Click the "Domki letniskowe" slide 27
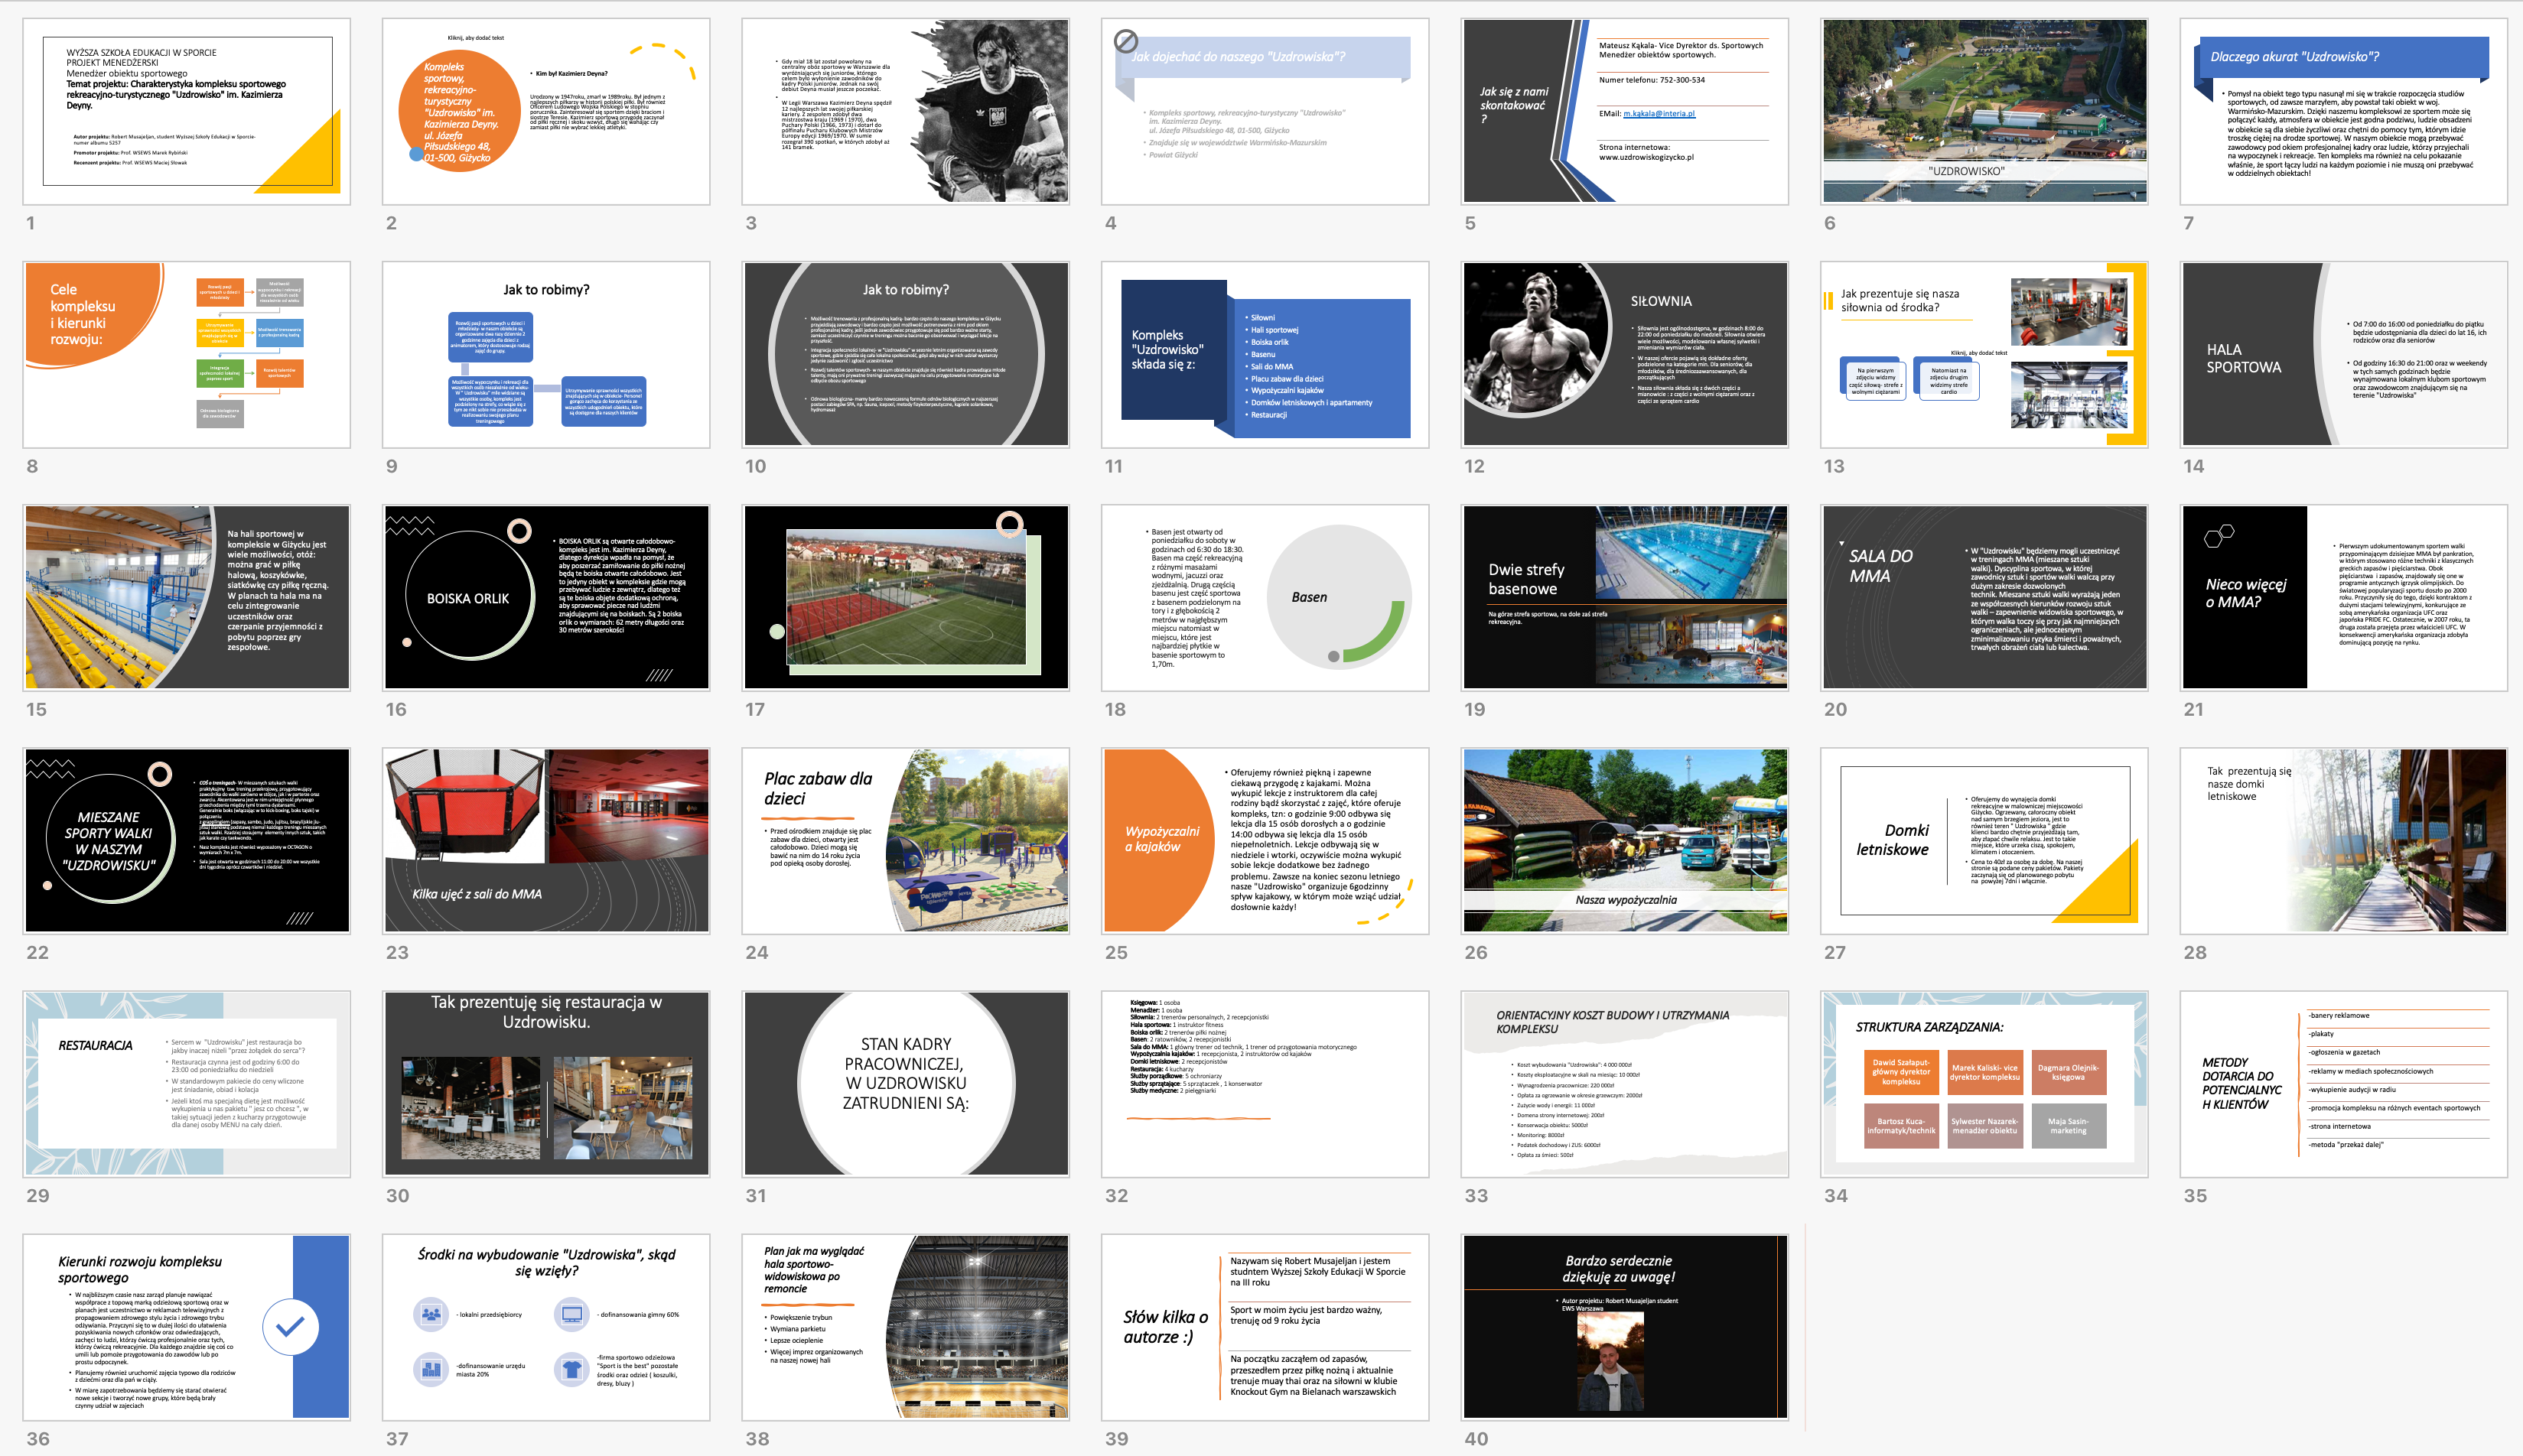The height and width of the screenshot is (1456, 2523). click(x=1984, y=840)
